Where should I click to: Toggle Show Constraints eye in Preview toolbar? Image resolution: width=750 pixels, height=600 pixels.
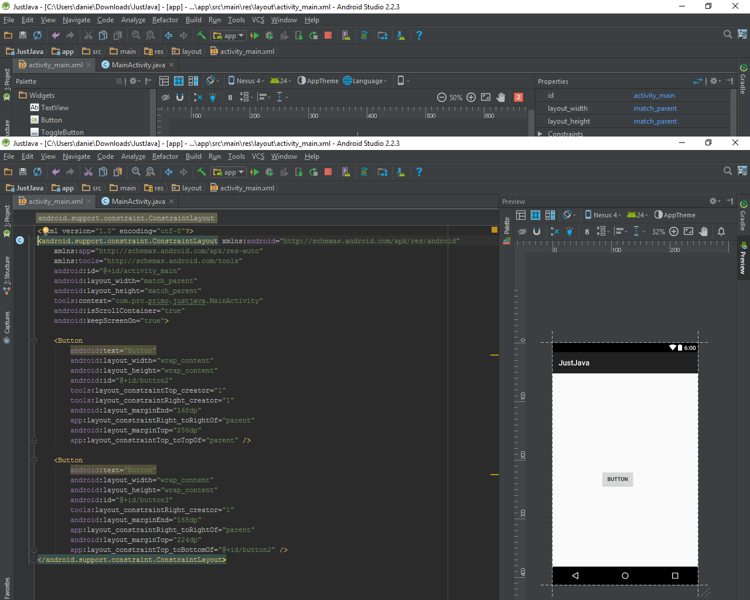click(522, 231)
